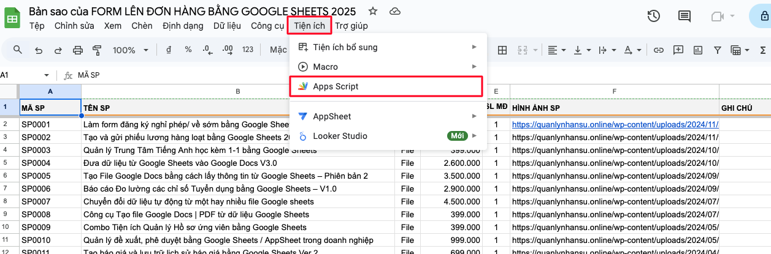
Task: Open the 123 number format menu
Action: pyautogui.click(x=248, y=50)
